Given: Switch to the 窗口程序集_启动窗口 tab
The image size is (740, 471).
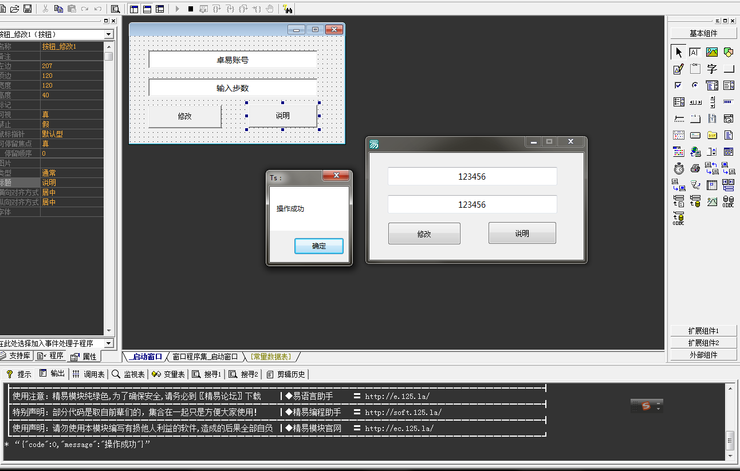Looking at the screenshot, I should click(204, 357).
